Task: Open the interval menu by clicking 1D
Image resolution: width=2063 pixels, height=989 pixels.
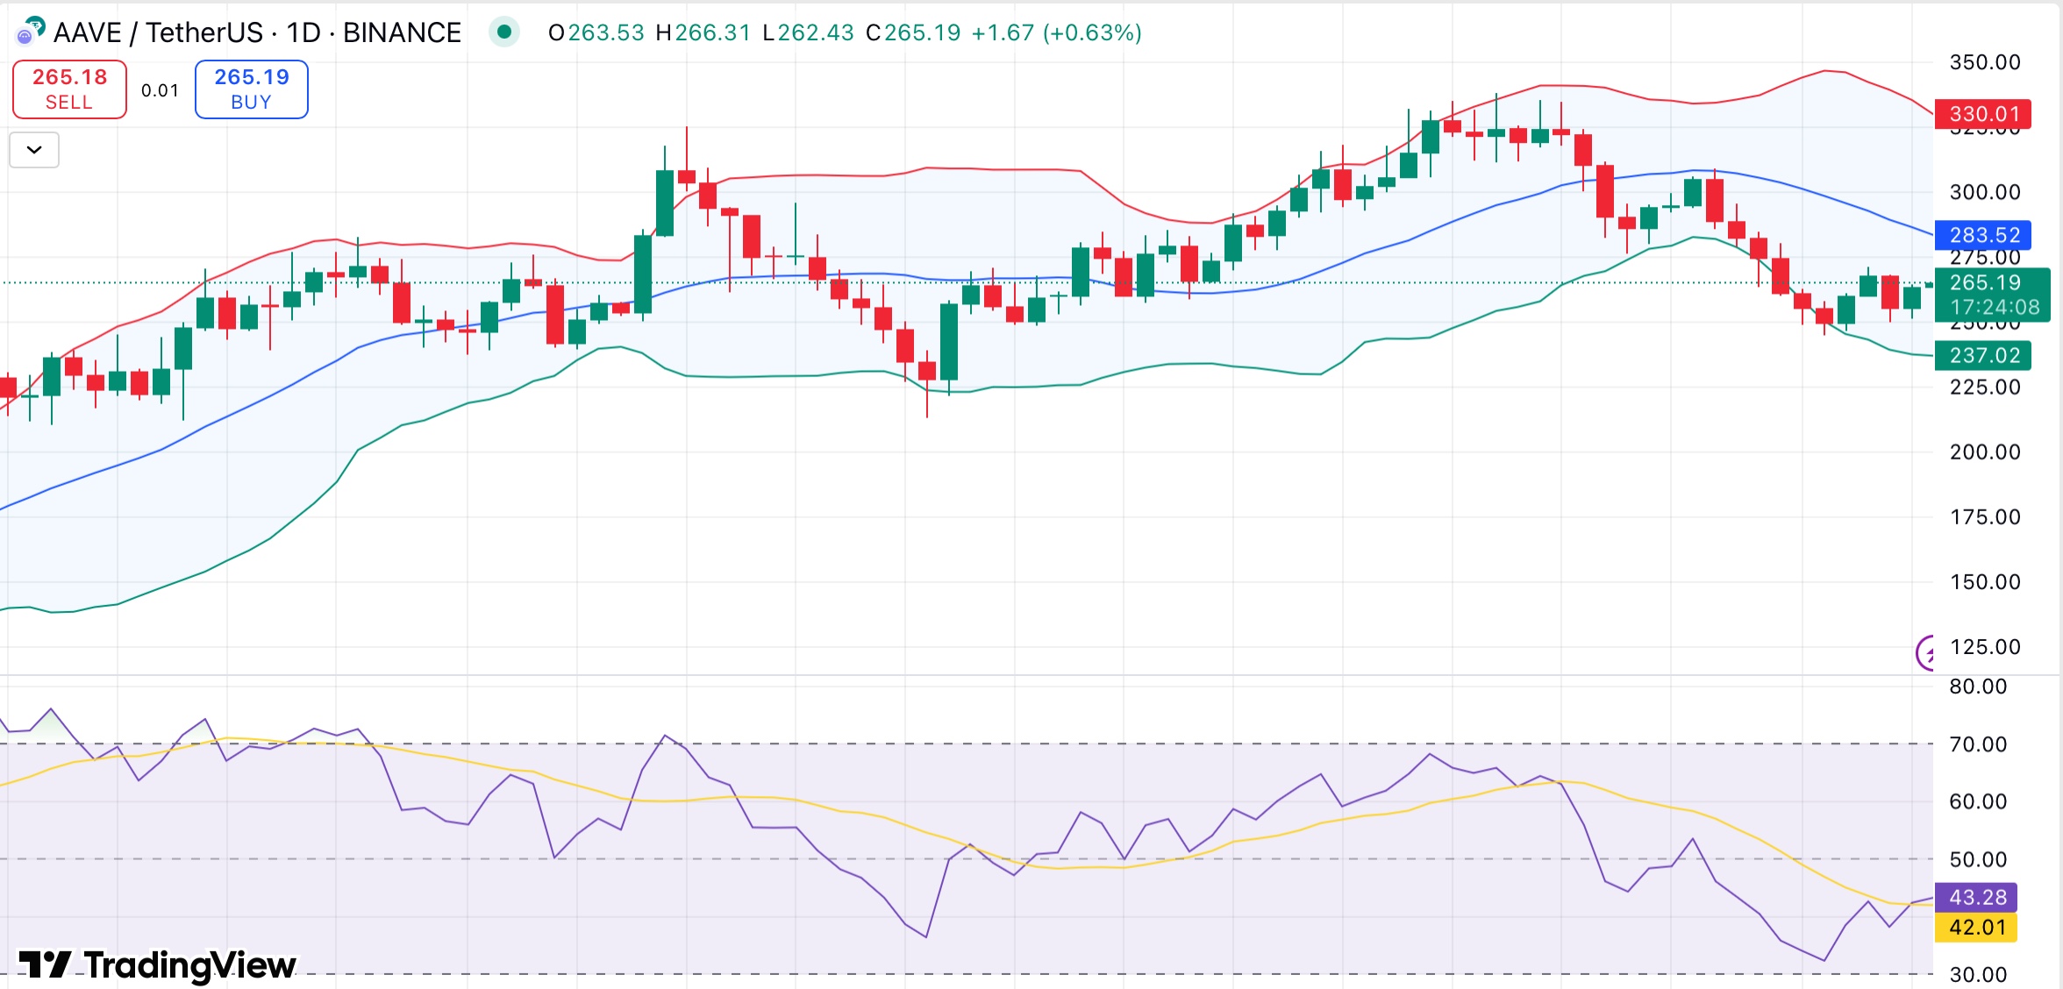Action: (303, 32)
